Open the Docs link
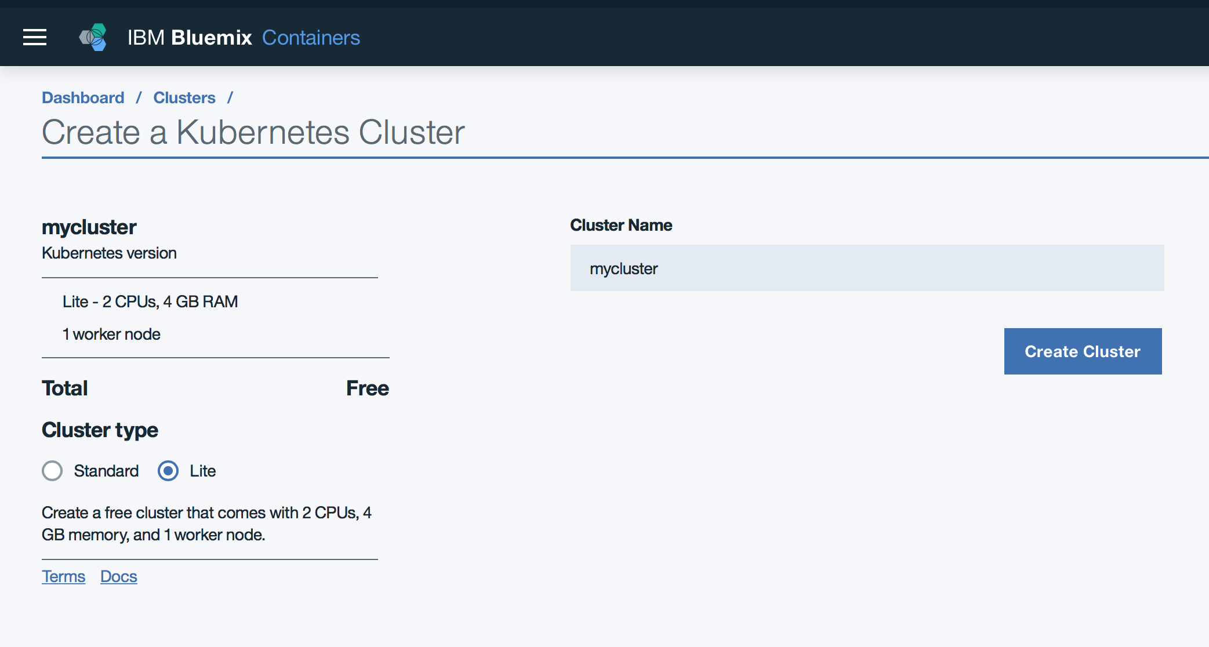The height and width of the screenshot is (647, 1209). (x=118, y=576)
